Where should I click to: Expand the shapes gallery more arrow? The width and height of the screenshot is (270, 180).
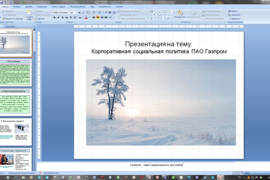pyautogui.click(x=172, y=18)
